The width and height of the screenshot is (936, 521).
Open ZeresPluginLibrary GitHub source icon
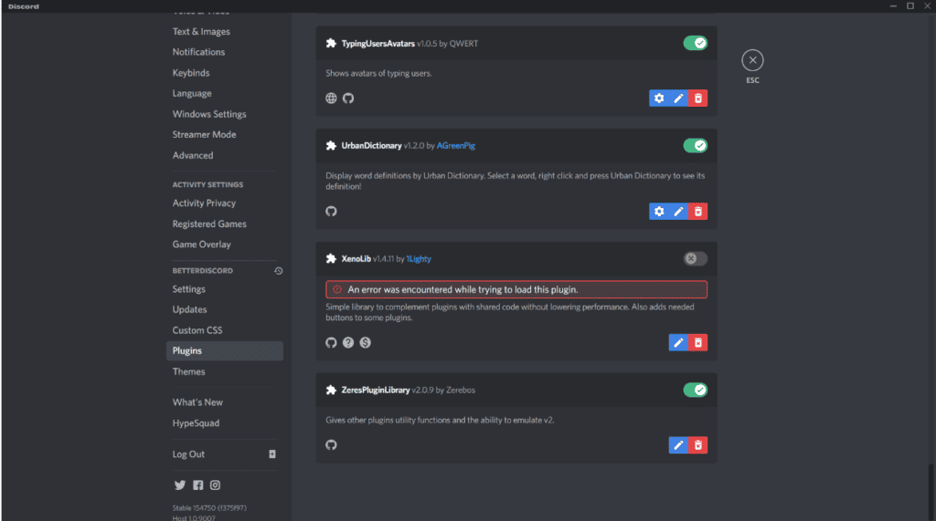click(331, 445)
